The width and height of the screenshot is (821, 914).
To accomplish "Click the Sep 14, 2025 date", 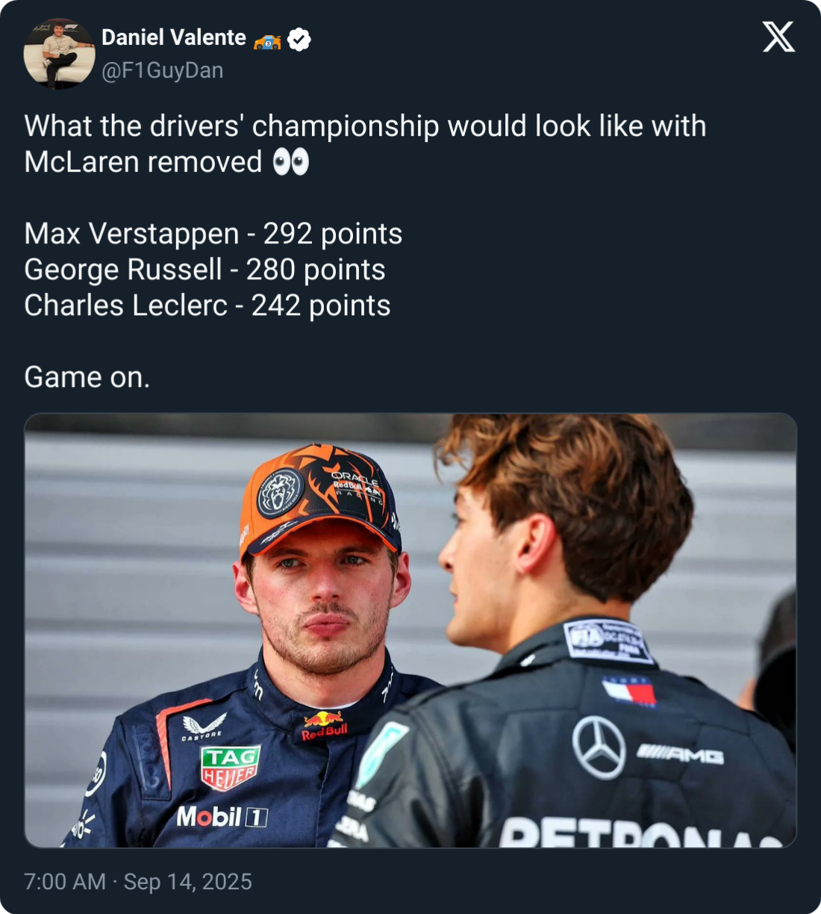I will coord(188,881).
